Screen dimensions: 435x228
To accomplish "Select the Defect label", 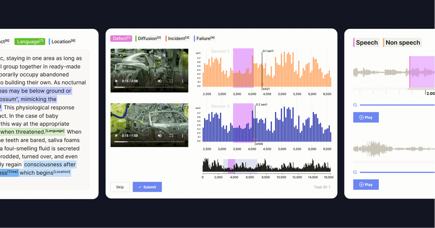I will pos(121,38).
